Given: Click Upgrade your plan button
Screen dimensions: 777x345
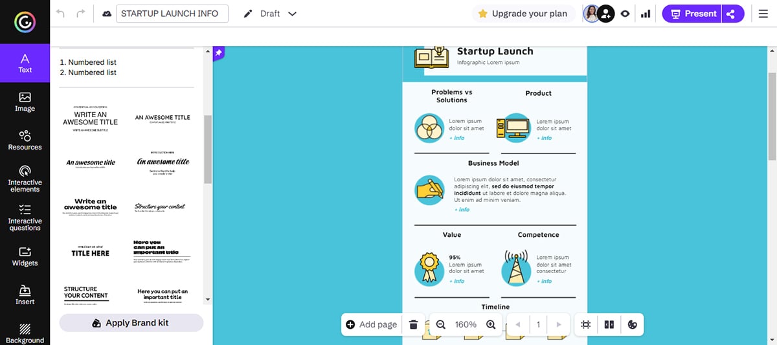Looking at the screenshot, I should tap(523, 14).
